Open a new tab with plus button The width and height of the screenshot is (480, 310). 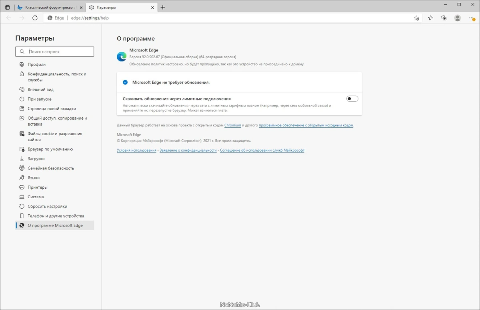[163, 7]
